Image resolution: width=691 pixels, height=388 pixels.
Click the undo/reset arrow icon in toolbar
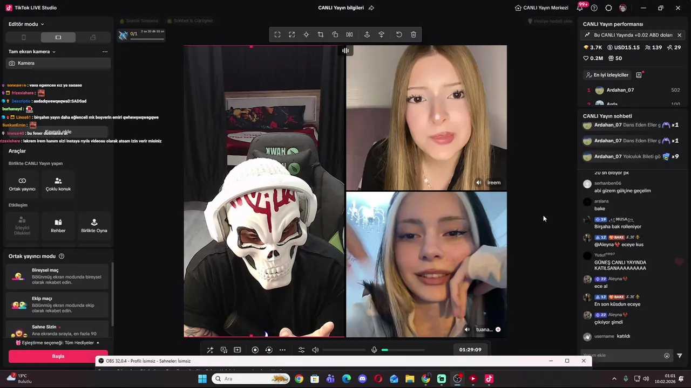399,34
